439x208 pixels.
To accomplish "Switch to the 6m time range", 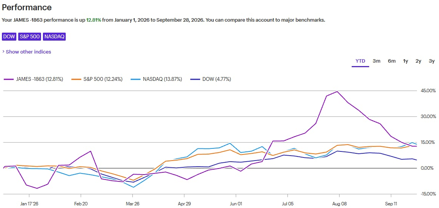I will tap(392, 61).
